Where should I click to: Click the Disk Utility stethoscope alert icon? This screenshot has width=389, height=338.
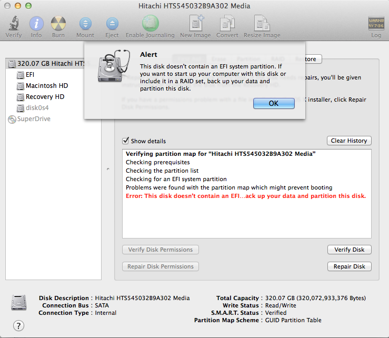[x=114, y=66]
